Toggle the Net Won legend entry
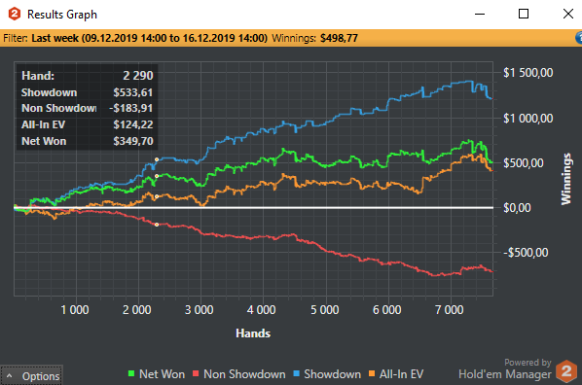Viewport: 582px width, 385px height. tap(157, 374)
